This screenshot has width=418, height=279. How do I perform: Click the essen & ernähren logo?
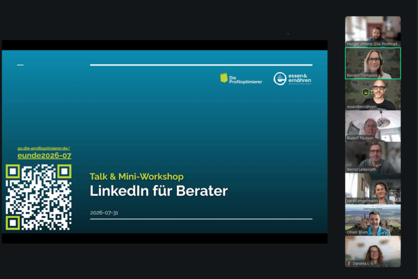(293, 79)
